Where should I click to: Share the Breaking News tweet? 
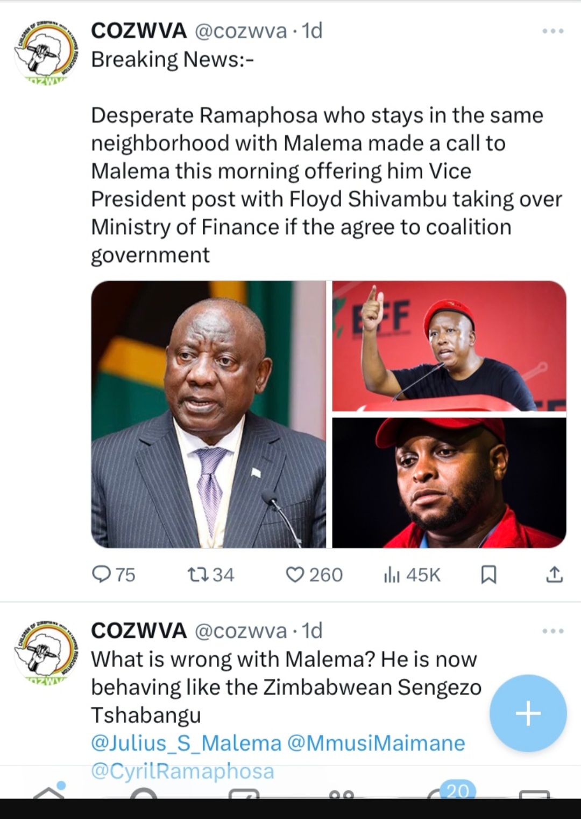(554, 575)
